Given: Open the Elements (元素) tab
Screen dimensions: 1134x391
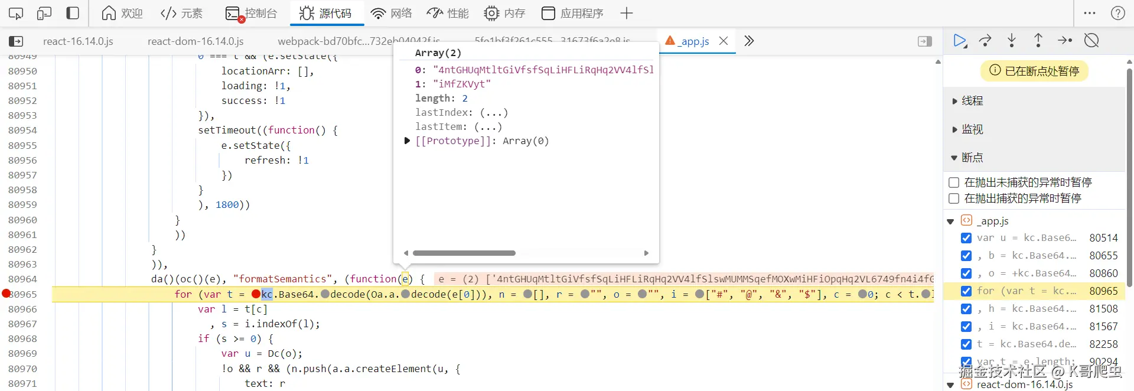Looking at the screenshot, I should [x=182, y=13].
